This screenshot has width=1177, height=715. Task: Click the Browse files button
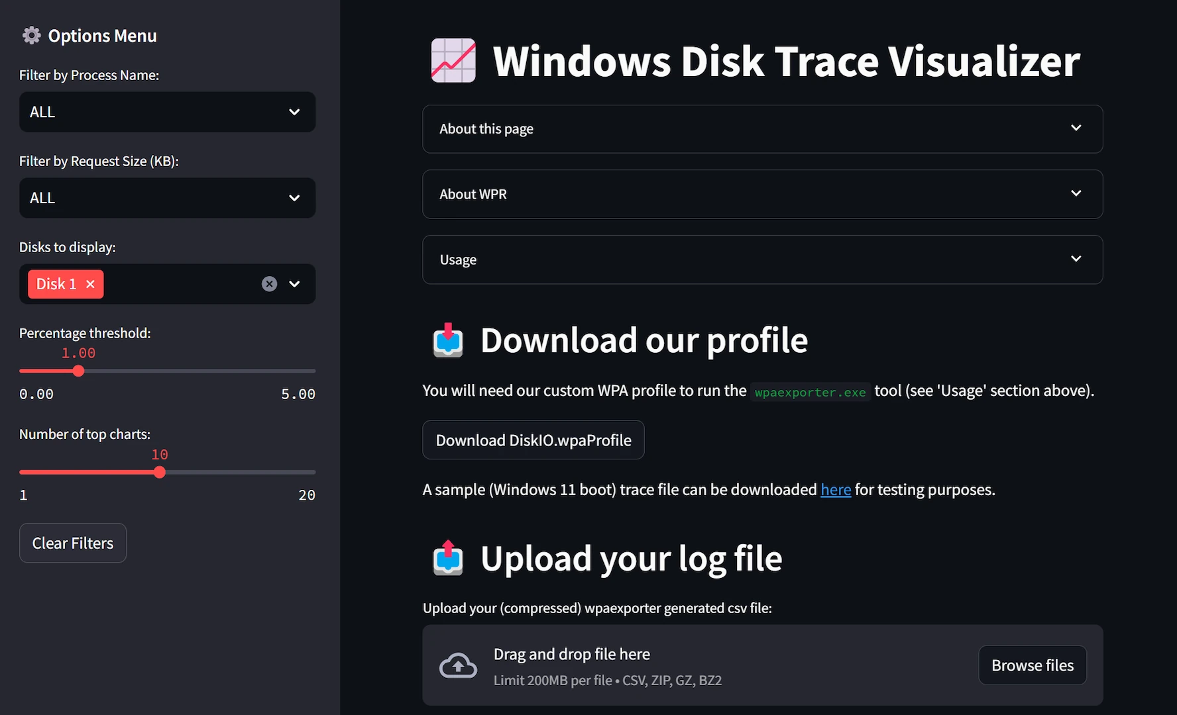coord(1032,665)
